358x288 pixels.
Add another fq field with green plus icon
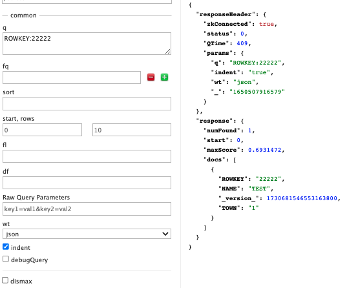(x=164, y=77)
